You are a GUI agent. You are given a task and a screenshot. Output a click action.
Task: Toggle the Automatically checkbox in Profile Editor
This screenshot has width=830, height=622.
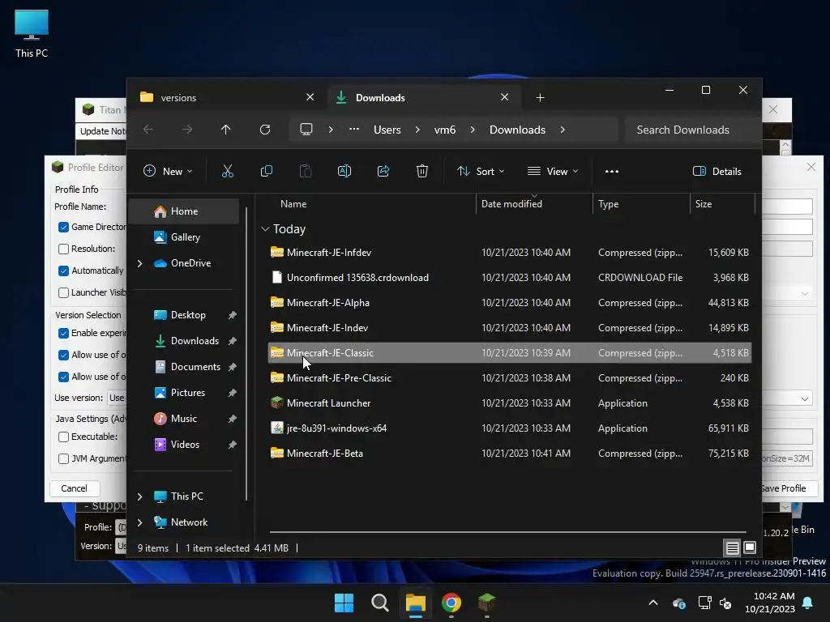(63, 271)
